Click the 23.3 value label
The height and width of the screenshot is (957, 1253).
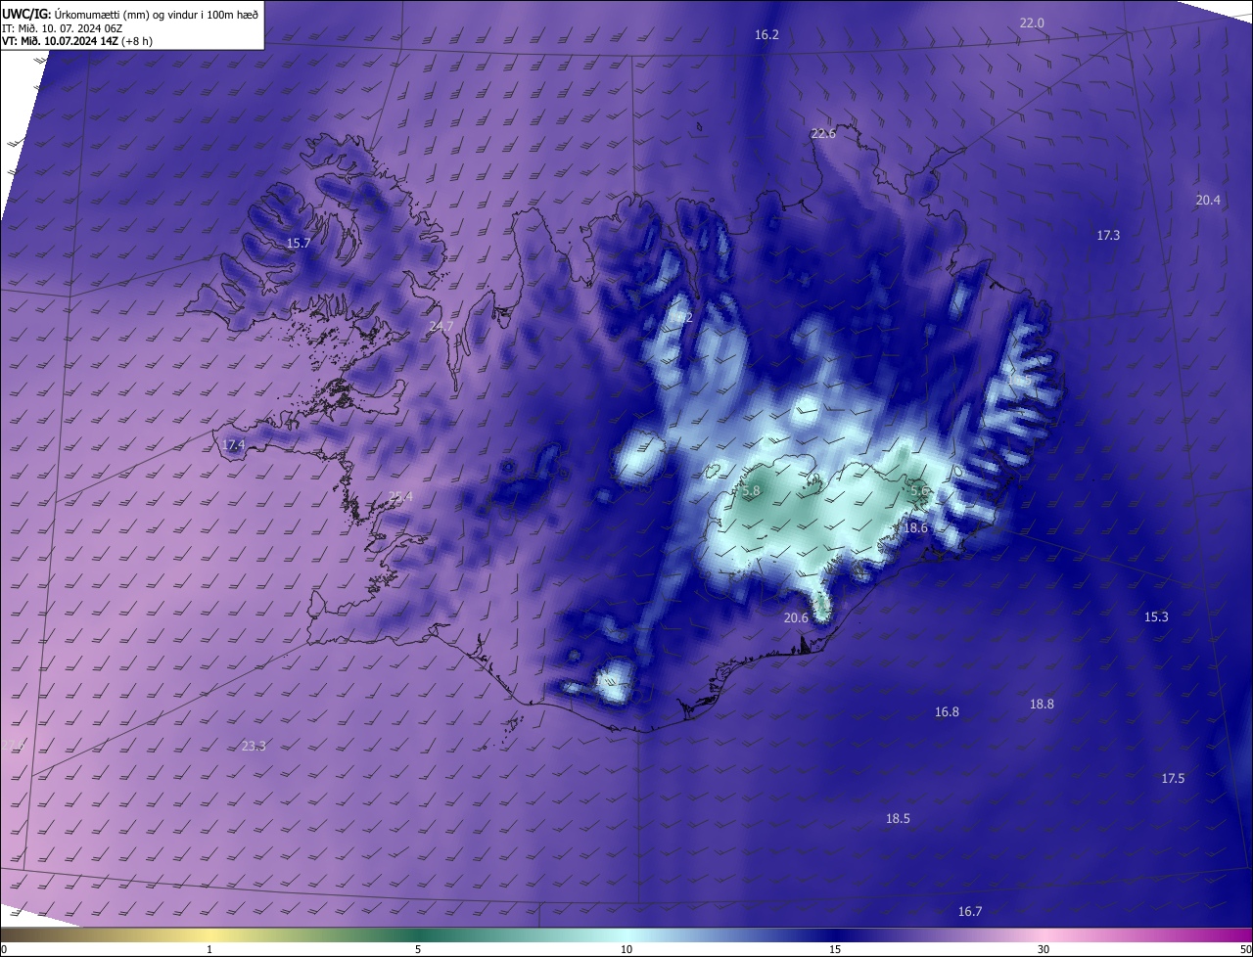pyautogui.click(x=254, y=746)
